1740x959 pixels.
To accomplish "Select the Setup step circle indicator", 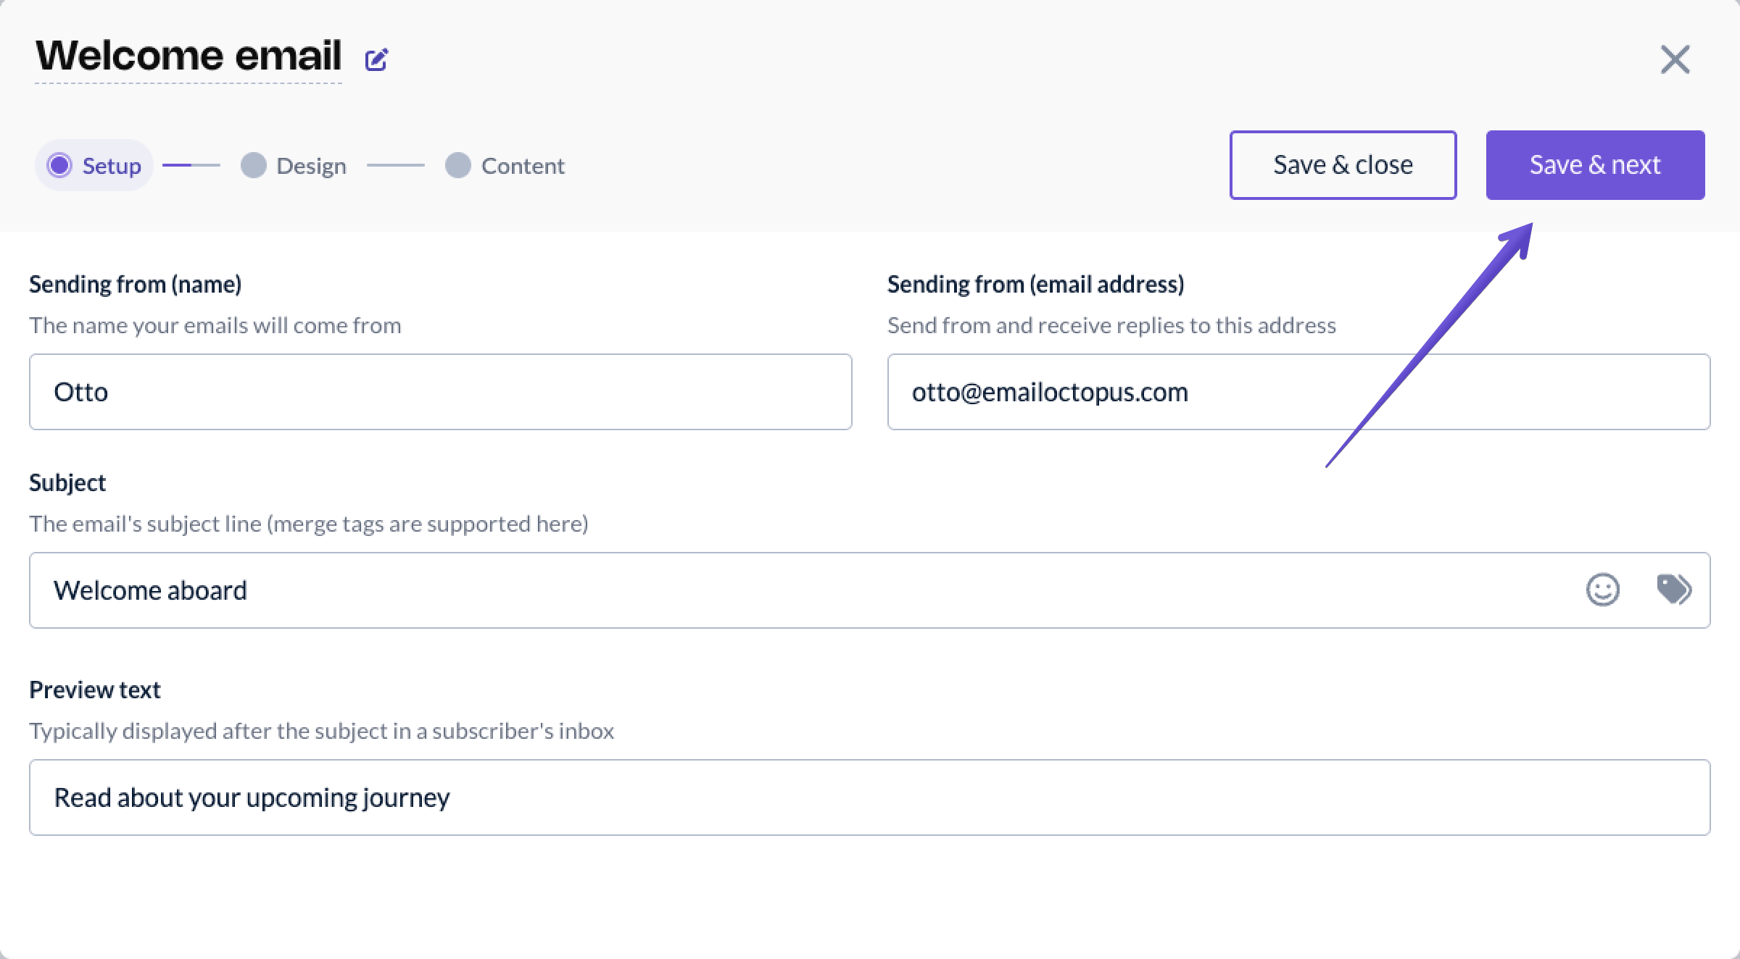I will [x=59, y=165].
